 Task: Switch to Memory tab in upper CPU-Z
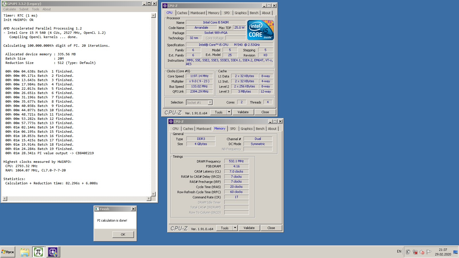(x=214, y=13)
